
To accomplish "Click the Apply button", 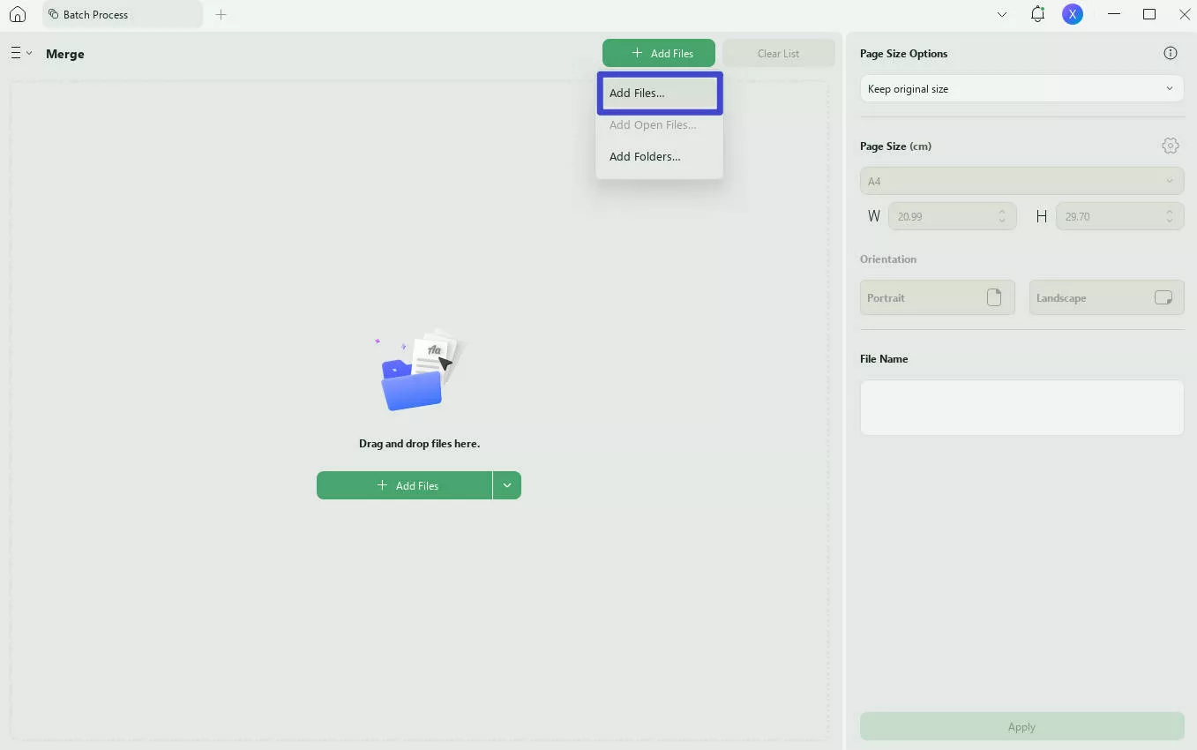I will point(1021,726).
